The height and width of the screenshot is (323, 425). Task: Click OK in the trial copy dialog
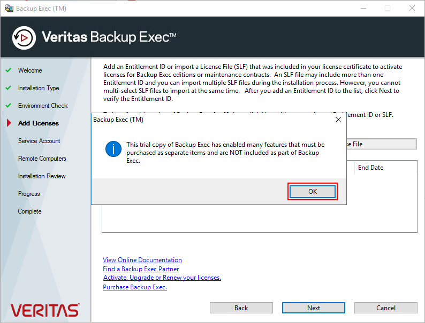pos(313,192)
